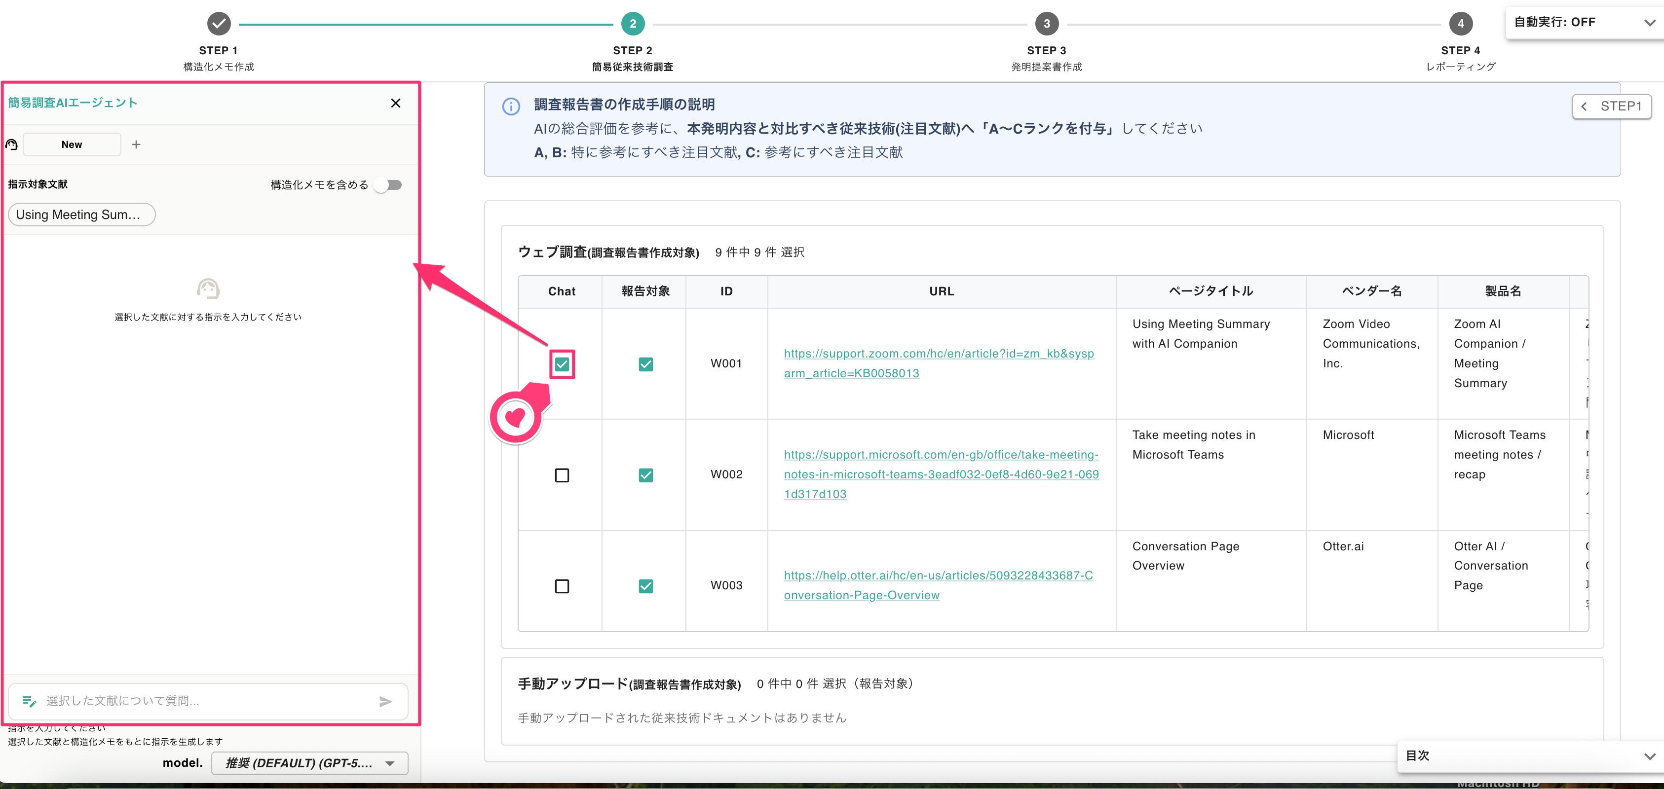Click the agent headset icon beside New tab

point(12,144)
